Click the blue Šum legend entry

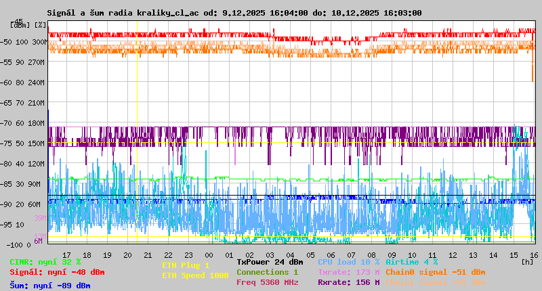point(50,286)
